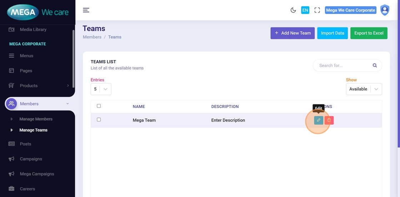Screen dimensions: 400x197
Task: Open the Entries count dropdown
Action: (101, 89)
